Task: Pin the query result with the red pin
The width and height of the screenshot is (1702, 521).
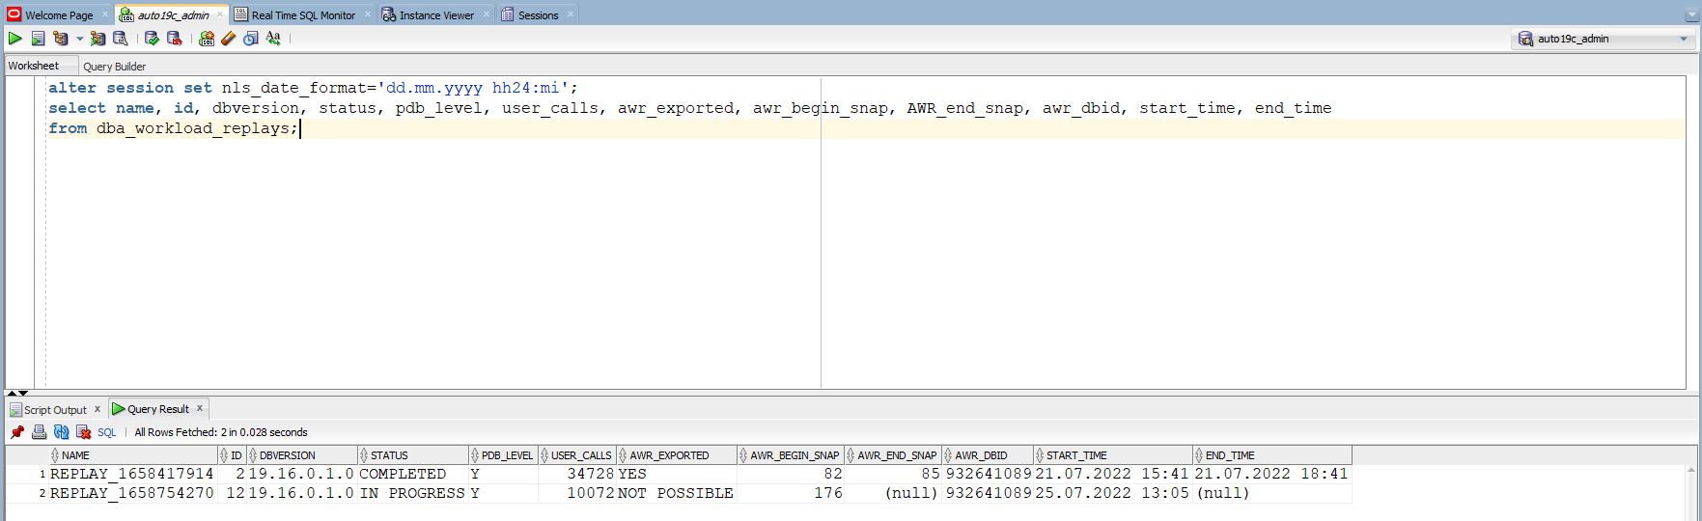Action: click(16, 432)
